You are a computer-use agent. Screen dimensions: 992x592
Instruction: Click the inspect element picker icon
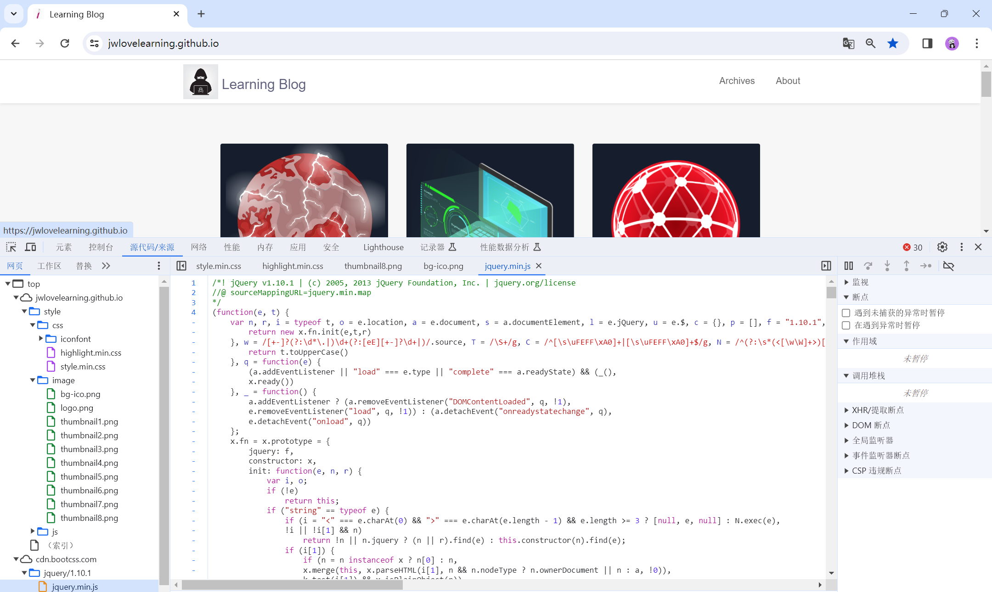point(11,247)
